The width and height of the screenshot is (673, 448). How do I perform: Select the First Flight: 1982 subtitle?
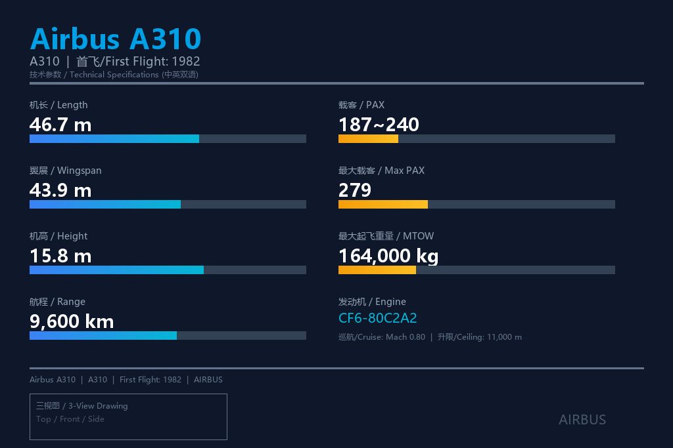[114, 61]
